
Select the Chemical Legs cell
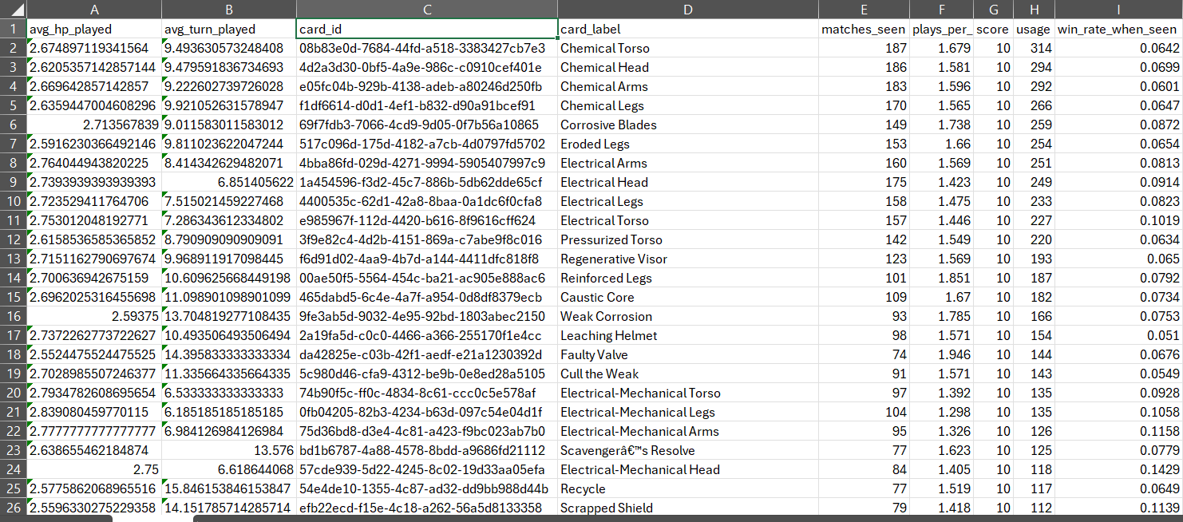(x=688, y=105)
